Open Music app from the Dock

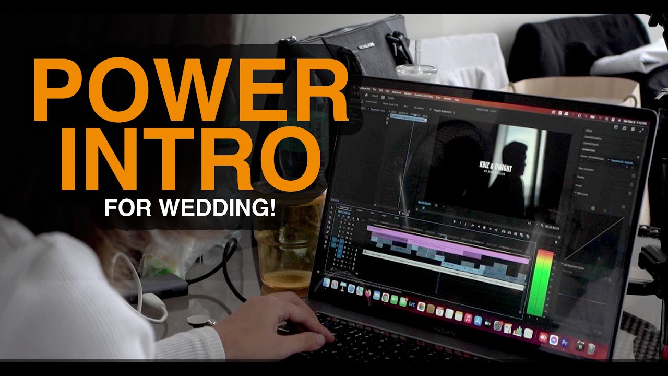pos(468,318)
